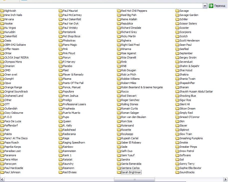
Task: Click the folder name 'Poets Of The Fall'
Action: tap(73, 83)
